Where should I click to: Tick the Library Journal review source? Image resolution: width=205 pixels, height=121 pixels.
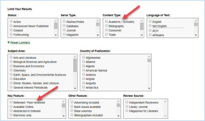pos(127,107)
